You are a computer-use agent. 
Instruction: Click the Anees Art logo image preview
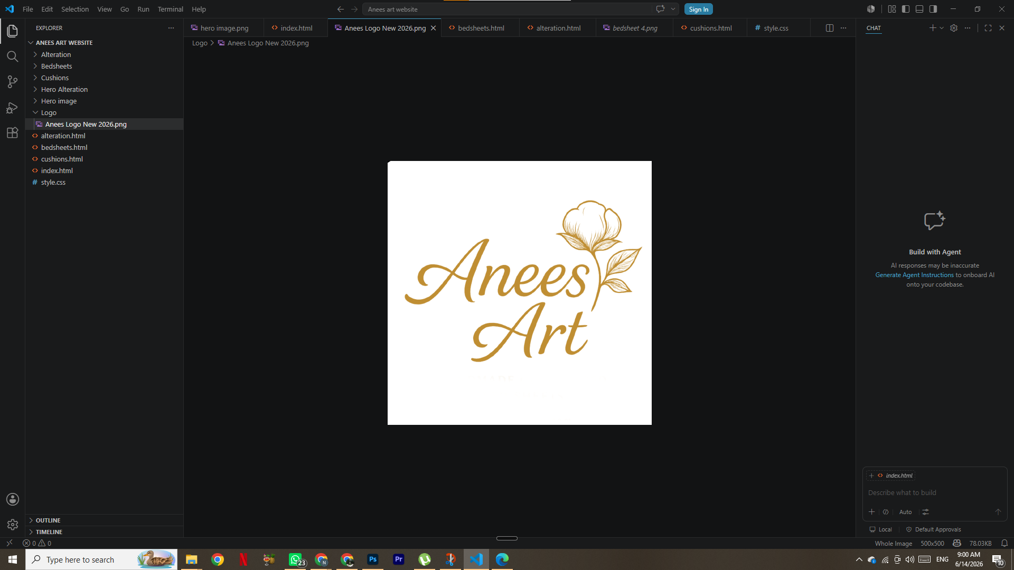tap(520, 293)
